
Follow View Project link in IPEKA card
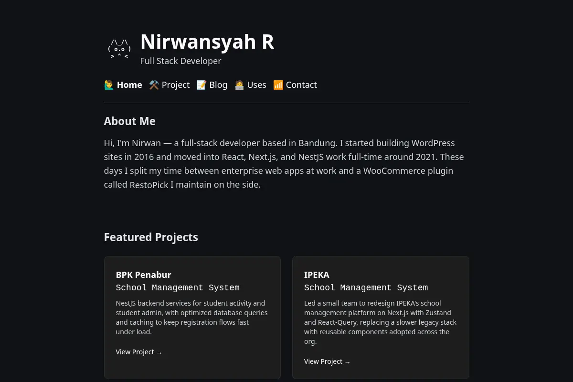327,361
